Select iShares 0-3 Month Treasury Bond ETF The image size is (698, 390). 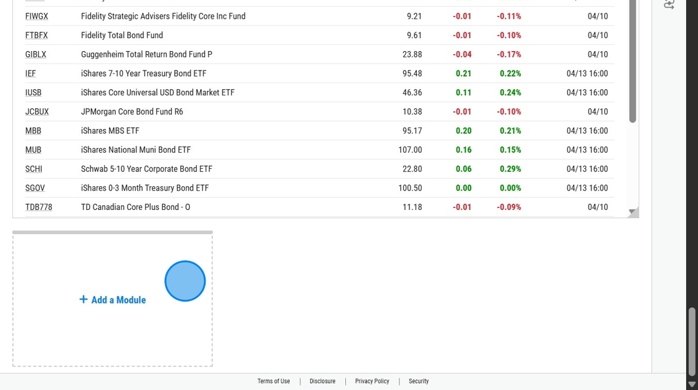tap(145, 188)
